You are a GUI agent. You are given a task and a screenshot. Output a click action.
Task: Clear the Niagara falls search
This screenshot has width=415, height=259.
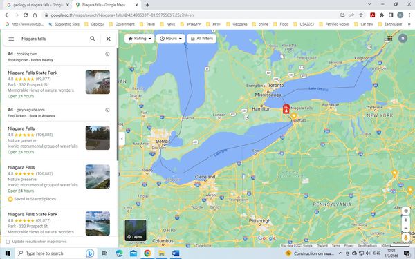click(109, 39)
